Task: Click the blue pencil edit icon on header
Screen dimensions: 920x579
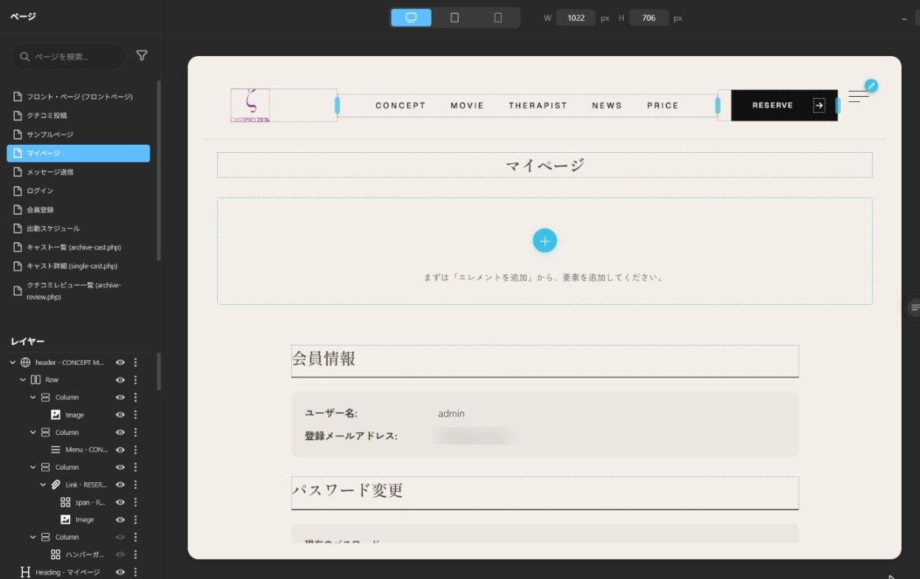Action: tap(871, 86)
